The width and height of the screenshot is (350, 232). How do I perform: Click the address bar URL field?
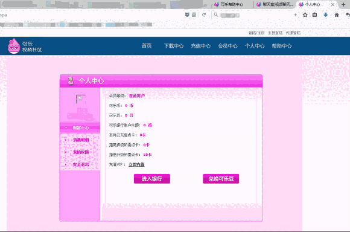coord(92,15)
